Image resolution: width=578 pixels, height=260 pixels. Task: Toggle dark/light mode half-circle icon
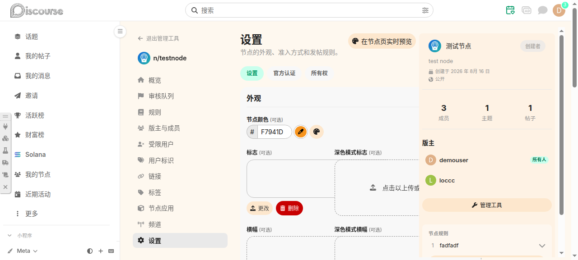90,251
